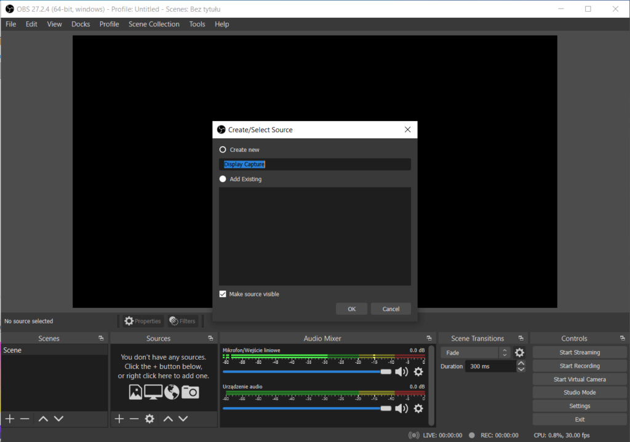Click the OBS logo in dialog title

tap(221, 130)
